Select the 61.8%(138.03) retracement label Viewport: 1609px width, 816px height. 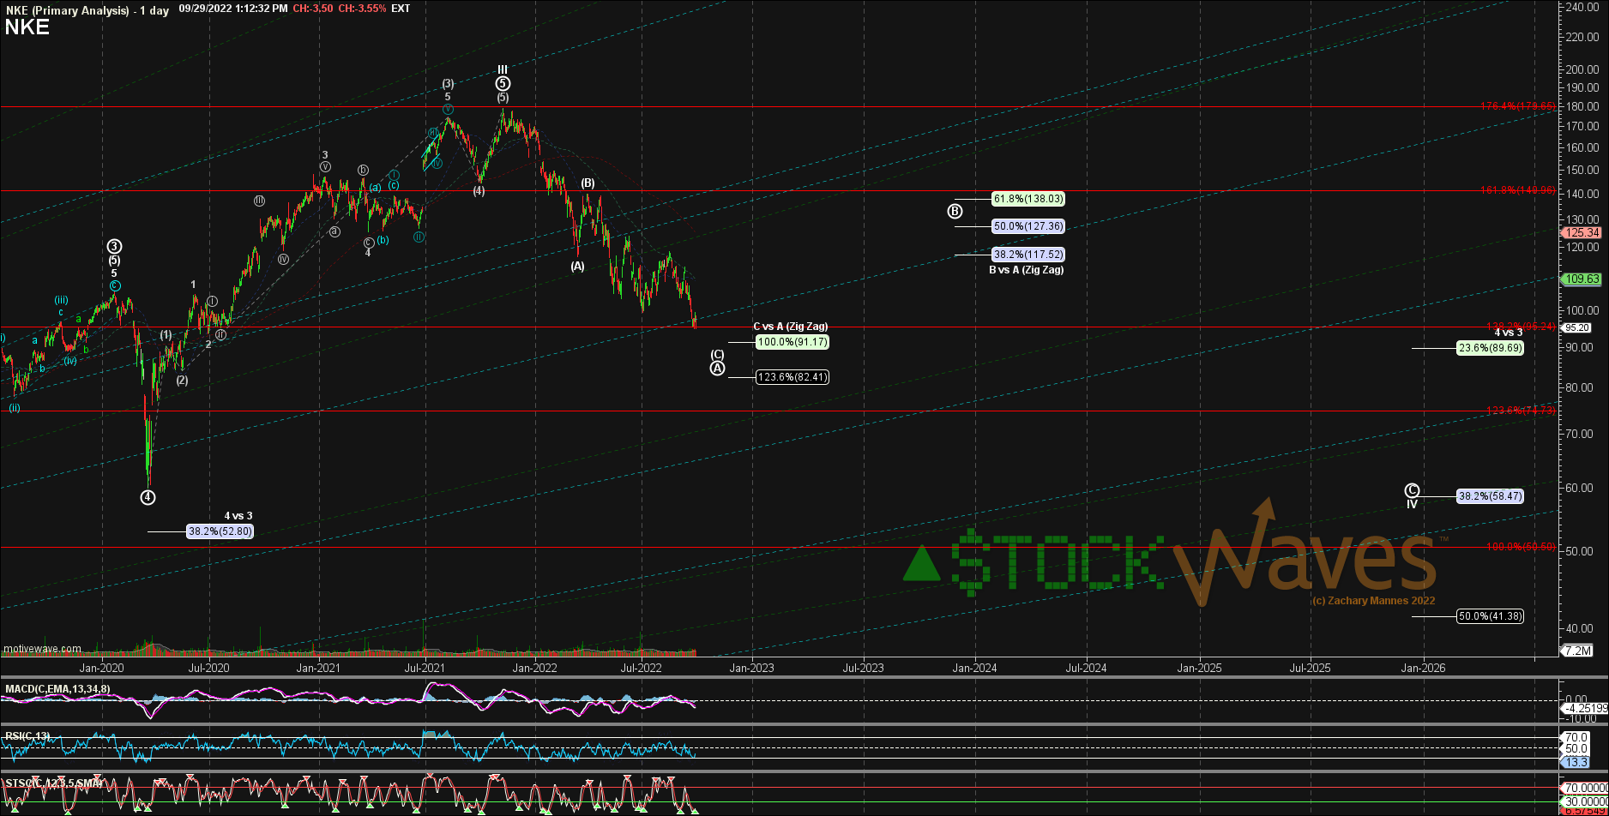click(x=1028, y=199)
